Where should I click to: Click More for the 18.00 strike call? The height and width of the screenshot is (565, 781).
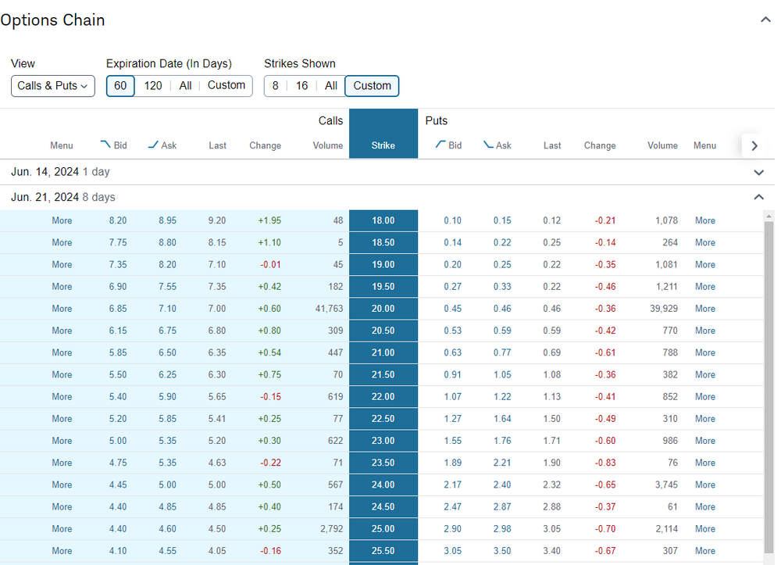[x=62, y=221]
